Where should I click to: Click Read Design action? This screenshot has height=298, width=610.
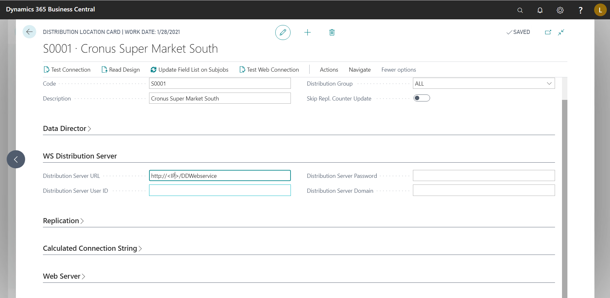tap(121, 70)
